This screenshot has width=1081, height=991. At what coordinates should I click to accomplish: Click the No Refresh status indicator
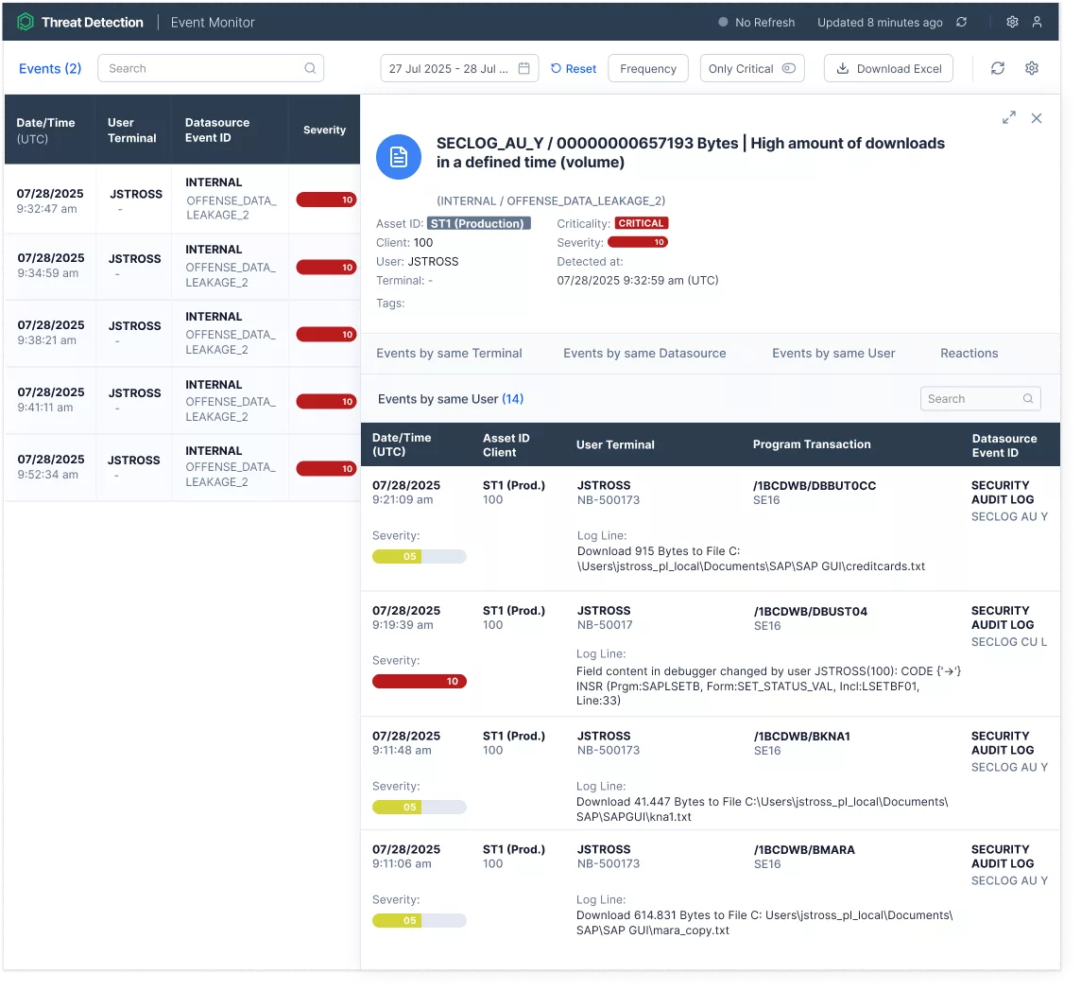coord(756,22)
